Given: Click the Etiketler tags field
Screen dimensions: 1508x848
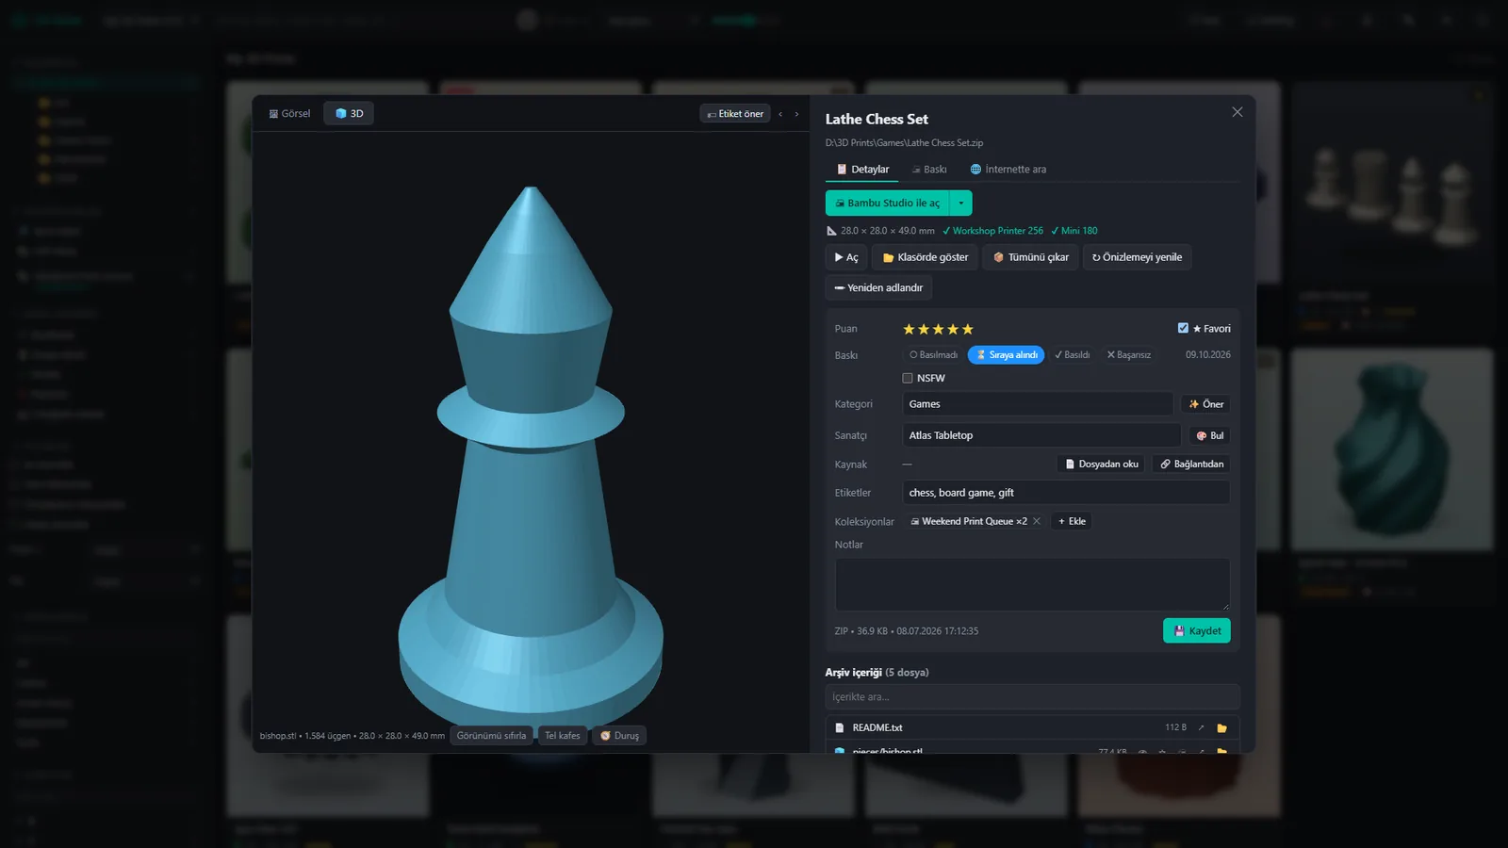Looking at the screenshot, I should (1066, 493).
